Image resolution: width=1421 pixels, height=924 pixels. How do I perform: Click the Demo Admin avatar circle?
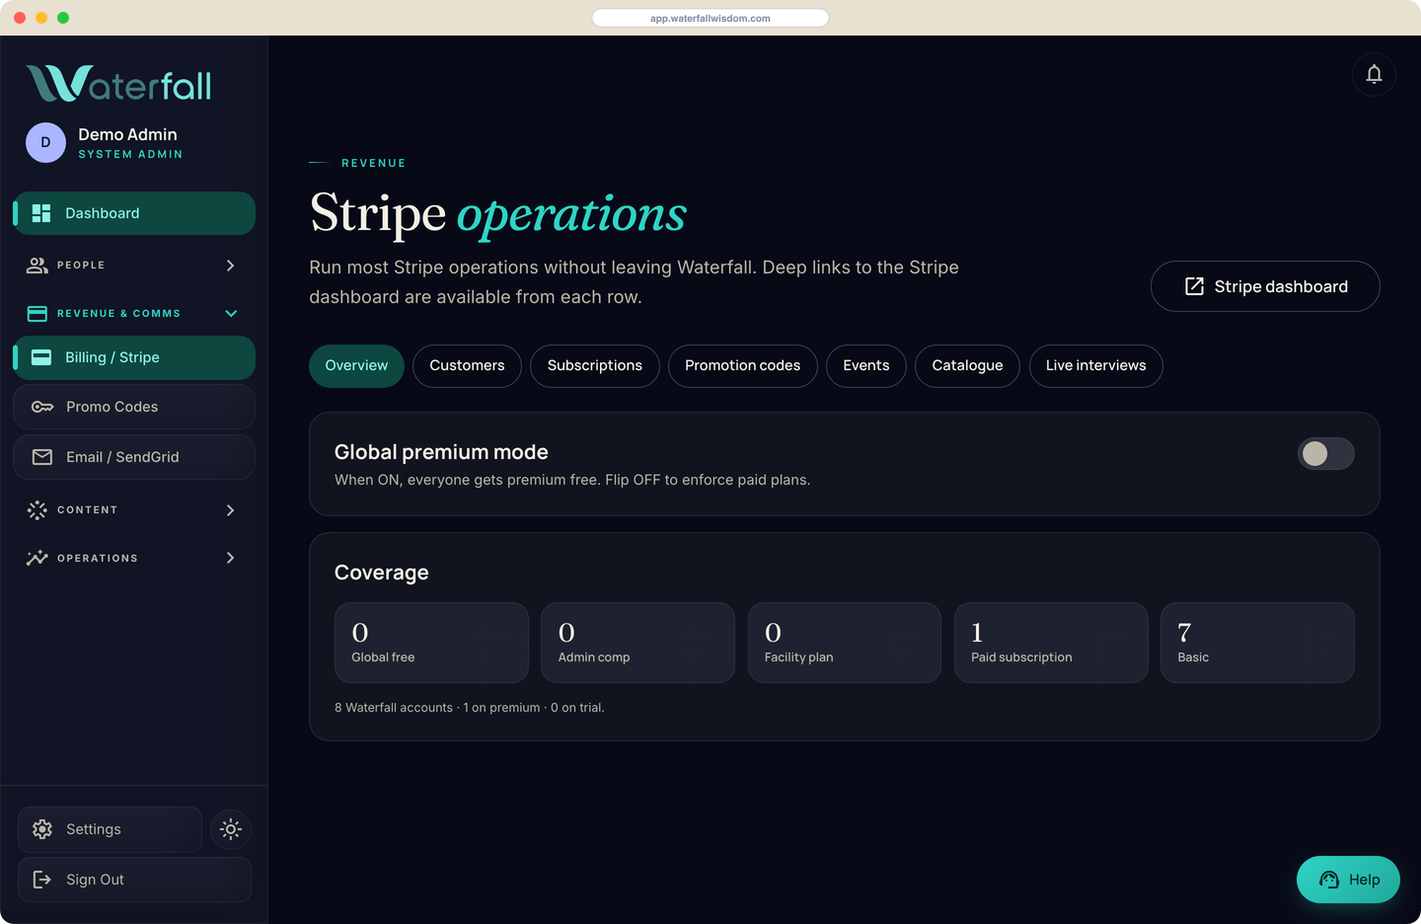pyautogui.click(x=45, y=142)
